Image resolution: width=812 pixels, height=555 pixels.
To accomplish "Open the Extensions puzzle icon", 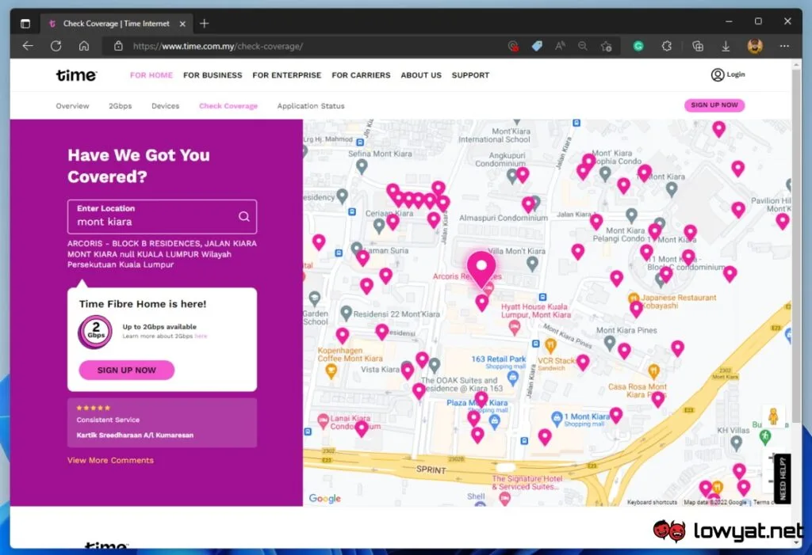I will click(x=666, y=46).
